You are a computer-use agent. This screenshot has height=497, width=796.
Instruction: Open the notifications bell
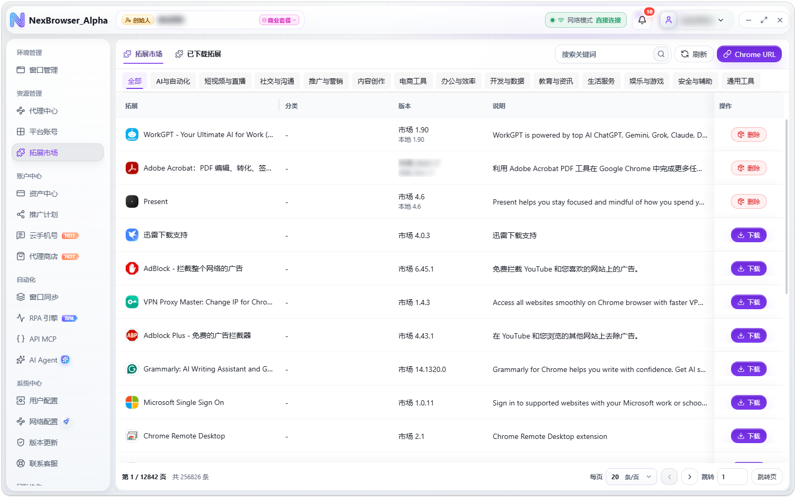[x=642, y=20]
